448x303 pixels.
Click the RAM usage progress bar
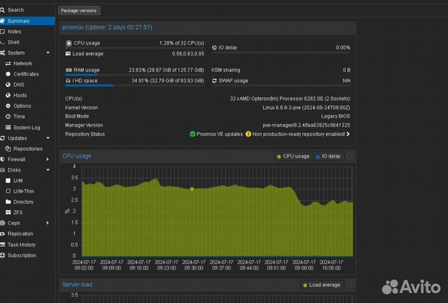(x=134, y=75)
